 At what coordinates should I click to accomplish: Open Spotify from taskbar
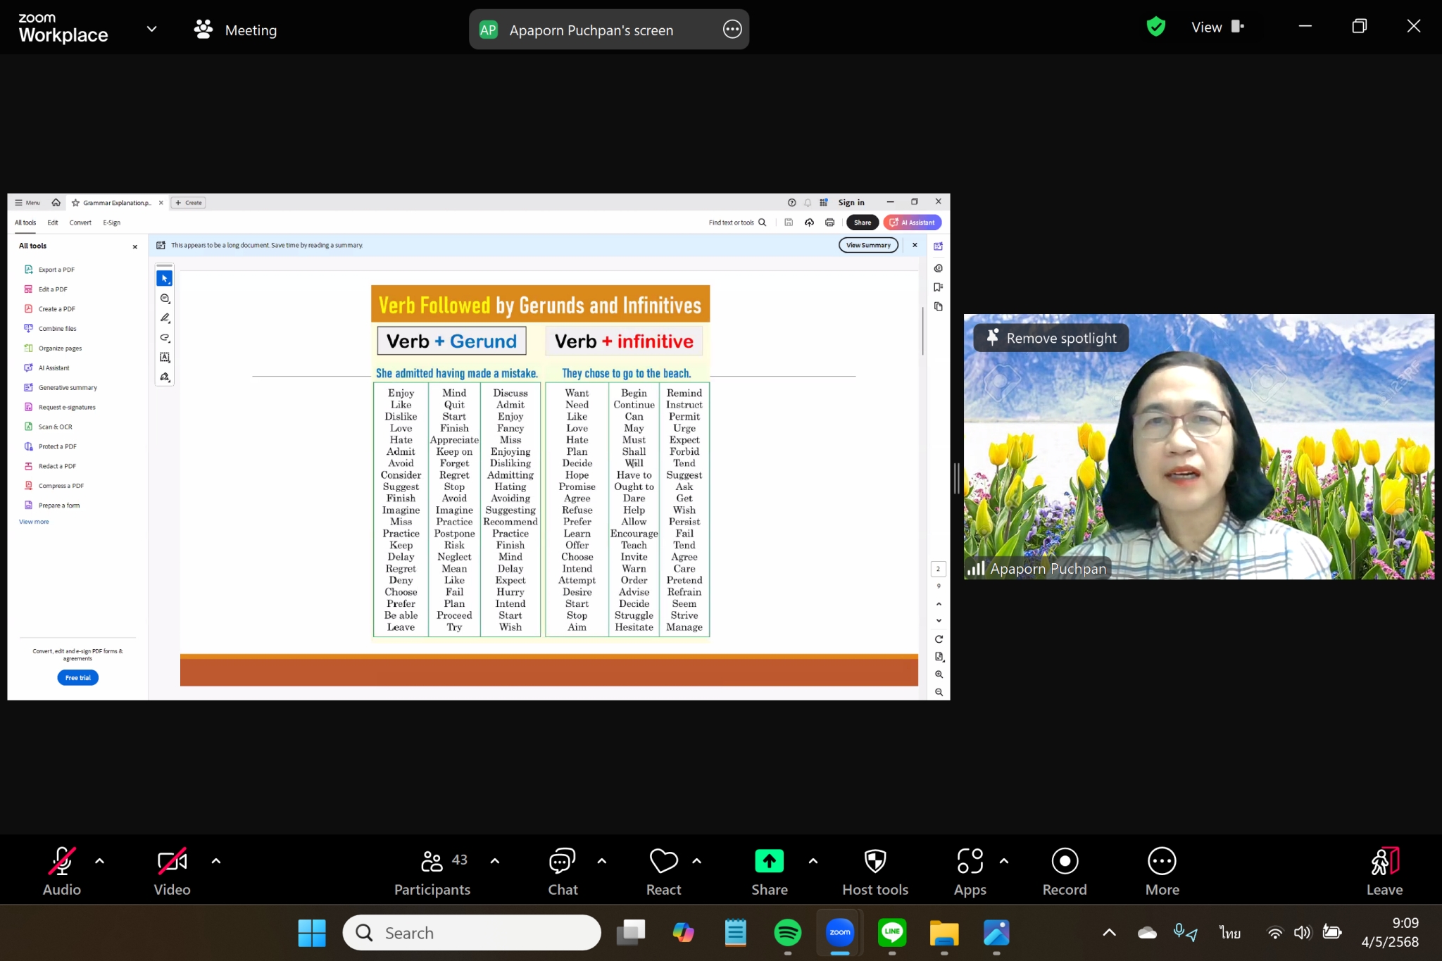(787, 933)
